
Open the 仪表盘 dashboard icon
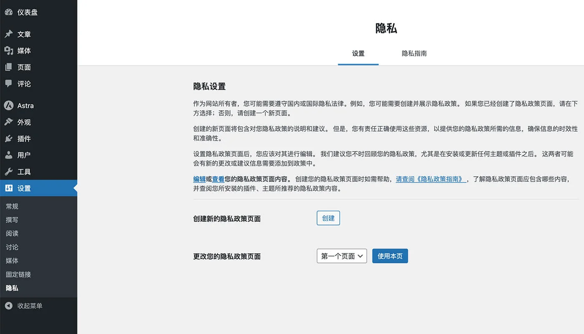[9, 13]
